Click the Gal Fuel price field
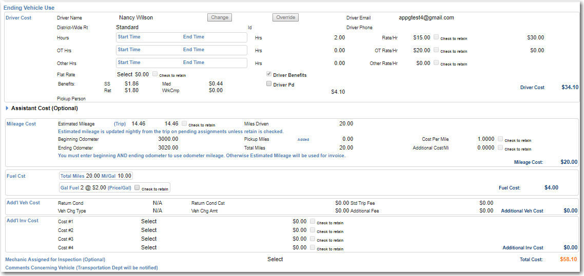The image size is (584, 276). [x=115, y=188]
